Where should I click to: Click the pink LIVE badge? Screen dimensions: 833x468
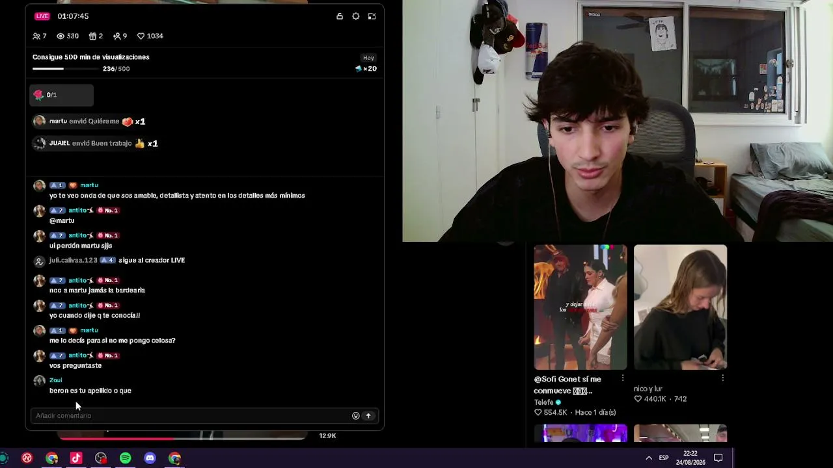(x=42, y=16)
